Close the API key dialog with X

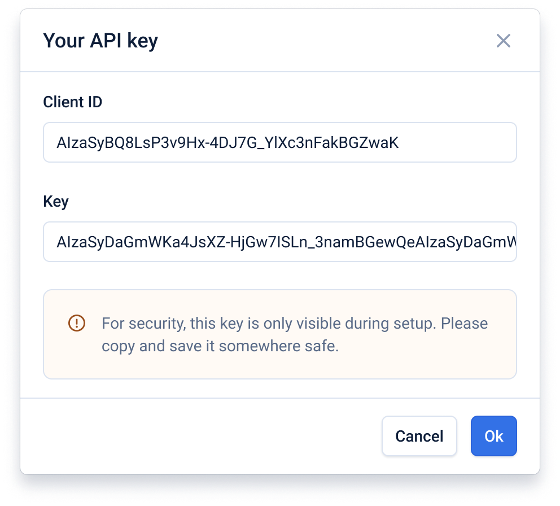click(x=503, y=41)
